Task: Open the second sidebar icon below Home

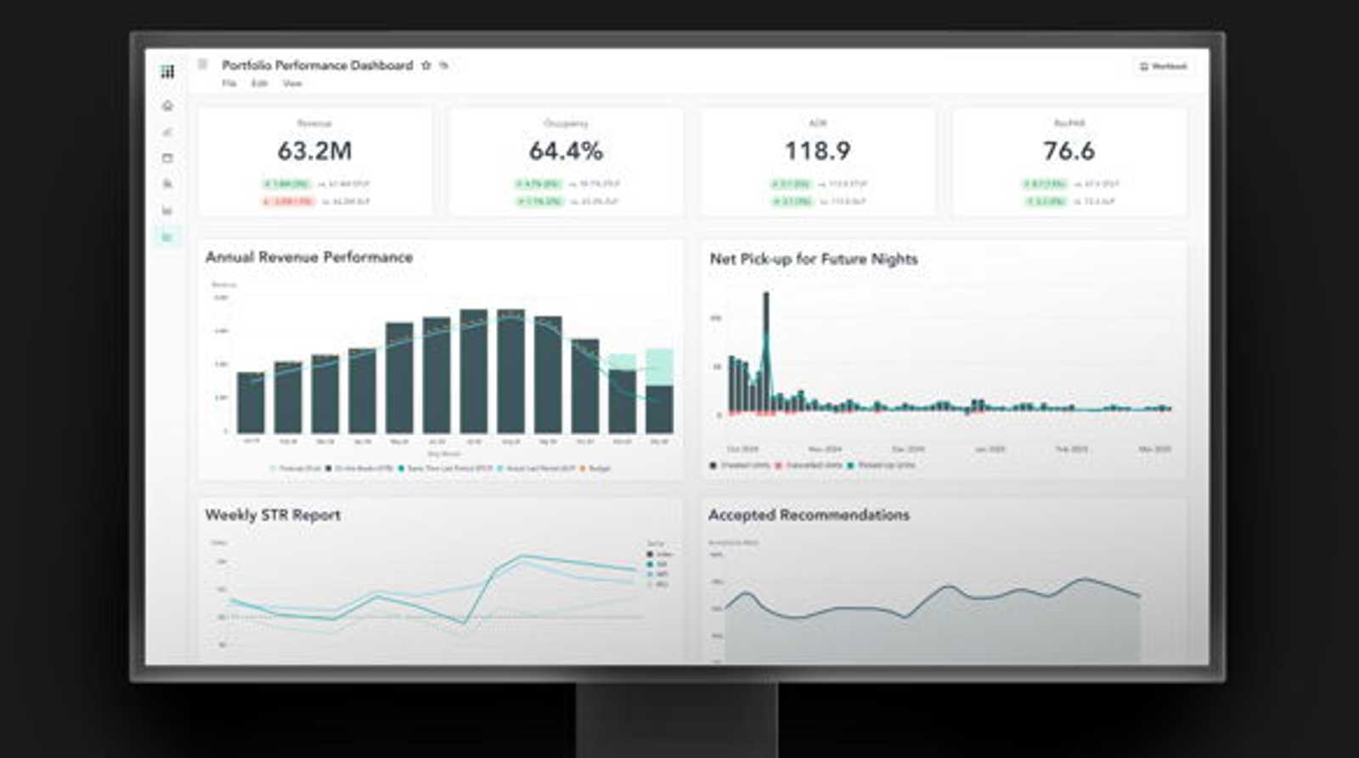Action: point(167,132)
